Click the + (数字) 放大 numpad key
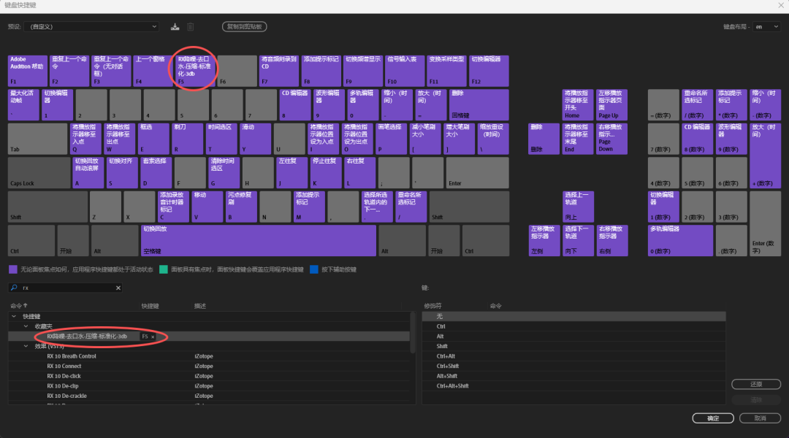The image size is (789, 438). pos(766,156)
